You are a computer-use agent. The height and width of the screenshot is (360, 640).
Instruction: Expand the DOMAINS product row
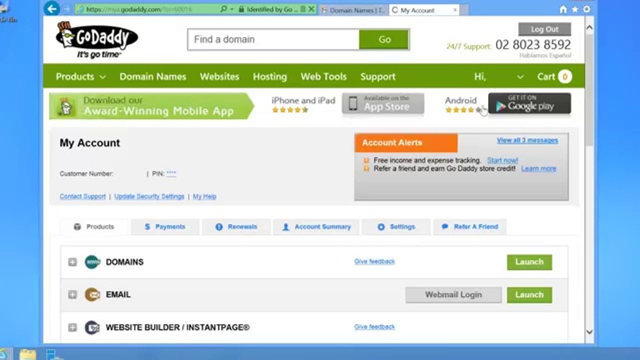click(x=72, y=262)
